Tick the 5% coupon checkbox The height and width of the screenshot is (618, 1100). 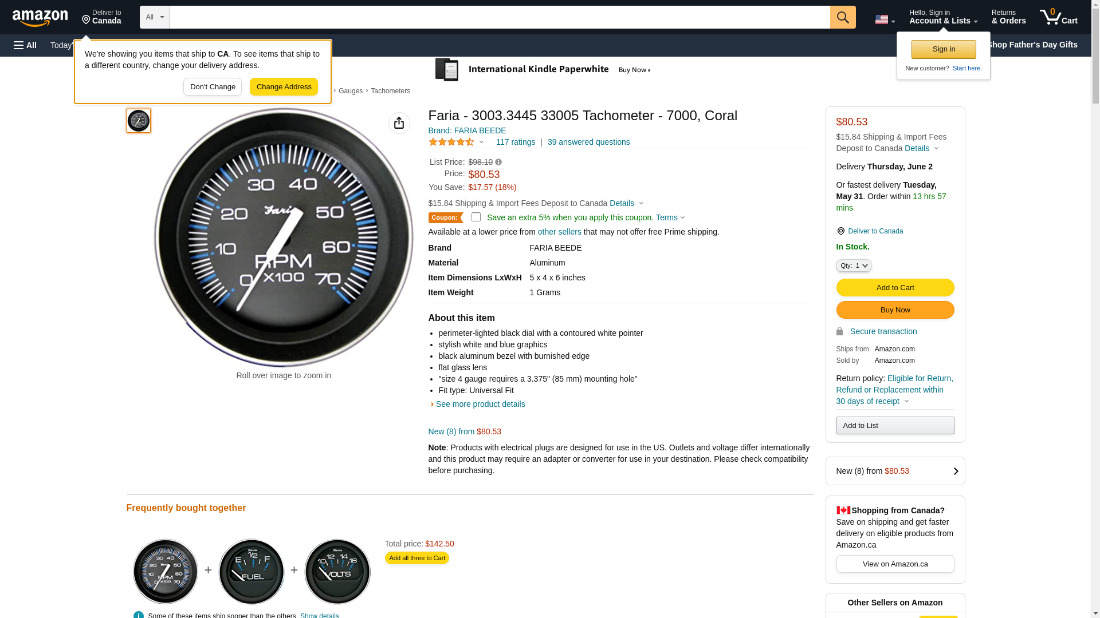coord(476,217)
